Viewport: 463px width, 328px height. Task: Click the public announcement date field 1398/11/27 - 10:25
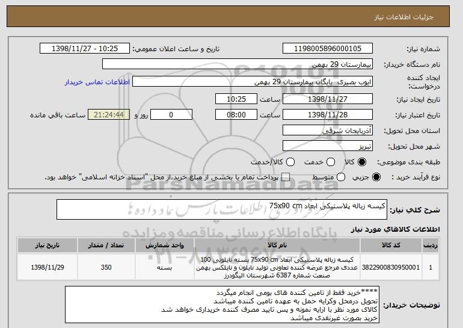[85, 49]
